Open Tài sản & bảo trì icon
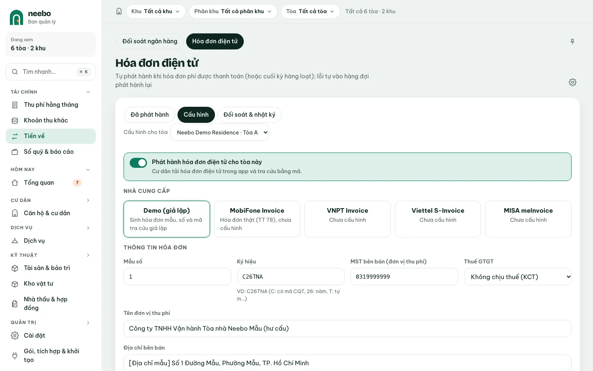The height and width of the screenshot is (371, 593). click(x=15, y=268)
